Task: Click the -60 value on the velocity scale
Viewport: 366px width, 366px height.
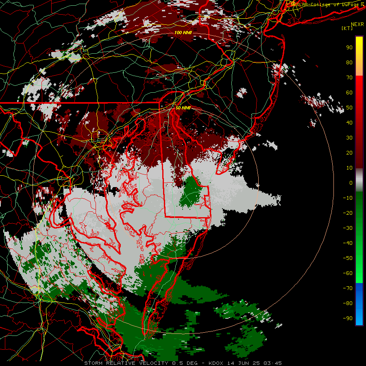Action: [x=348, y=273]
